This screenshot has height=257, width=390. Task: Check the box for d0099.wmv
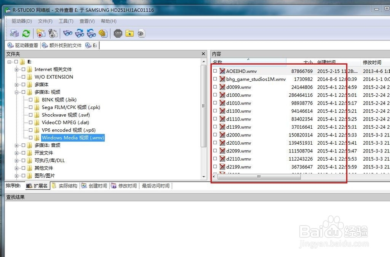pos(215,87)
